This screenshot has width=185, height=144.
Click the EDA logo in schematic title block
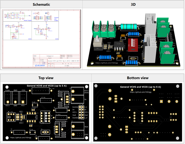(40, 65)
